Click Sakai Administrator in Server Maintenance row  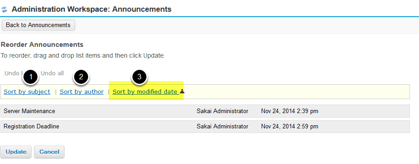[x=222, y=111]
